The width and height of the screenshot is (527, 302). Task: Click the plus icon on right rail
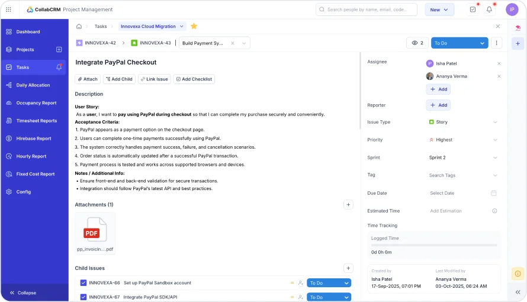point(518,44)
